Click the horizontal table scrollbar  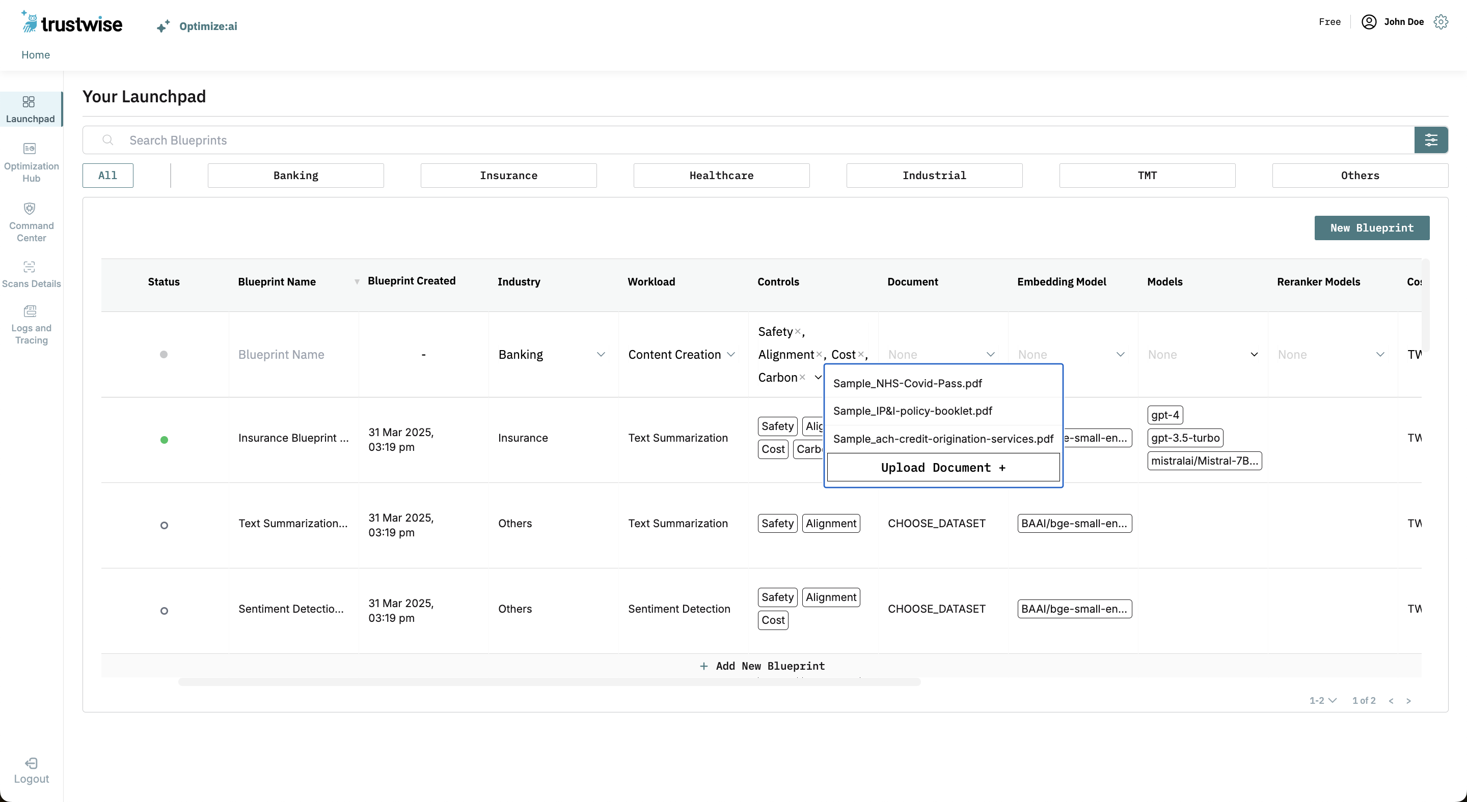549,681
